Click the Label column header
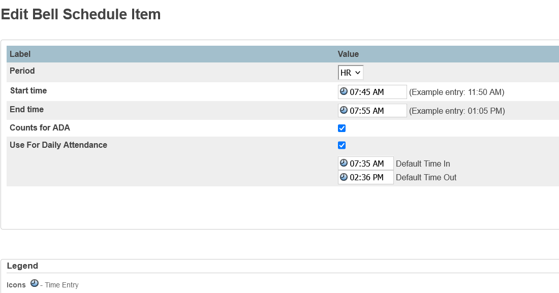 (x=20, y=54)
